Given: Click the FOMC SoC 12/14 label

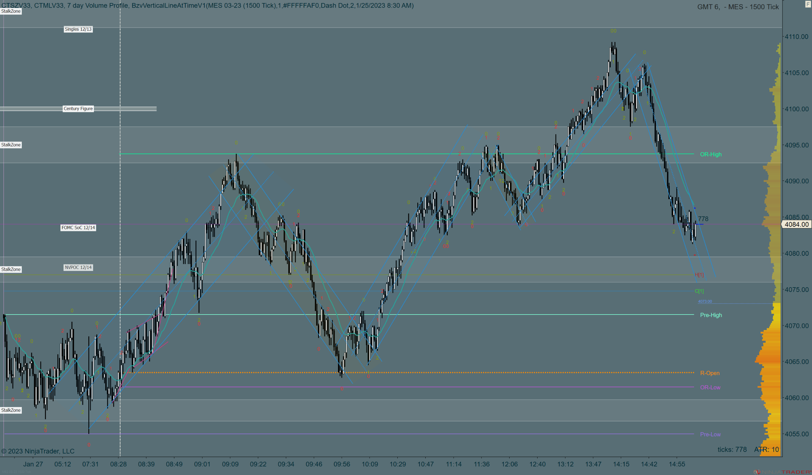Looking at the screenshot, I should pyautogui.click(x=78, y=228).
